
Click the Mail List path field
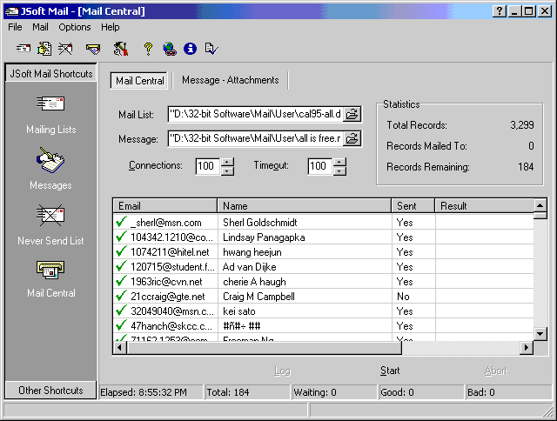tap(255, 114)
